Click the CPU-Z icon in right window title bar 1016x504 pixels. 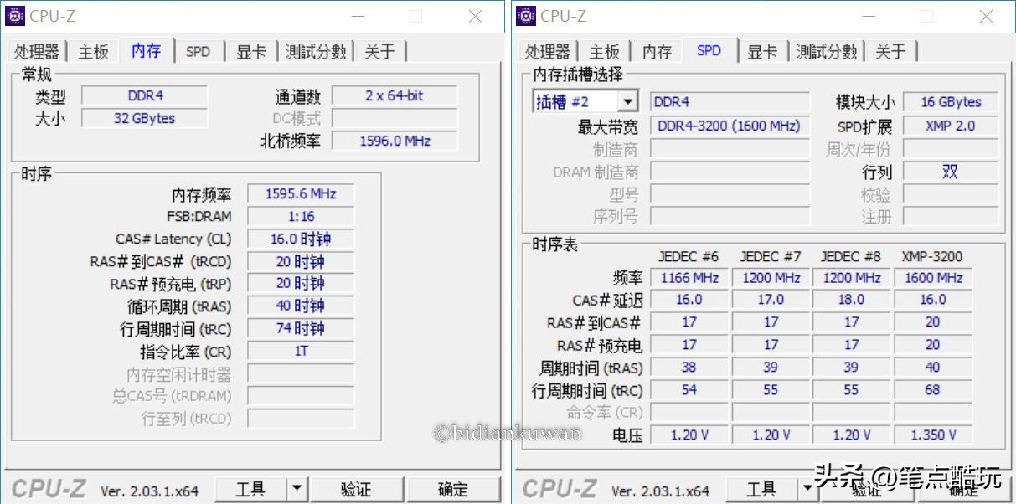526,15
